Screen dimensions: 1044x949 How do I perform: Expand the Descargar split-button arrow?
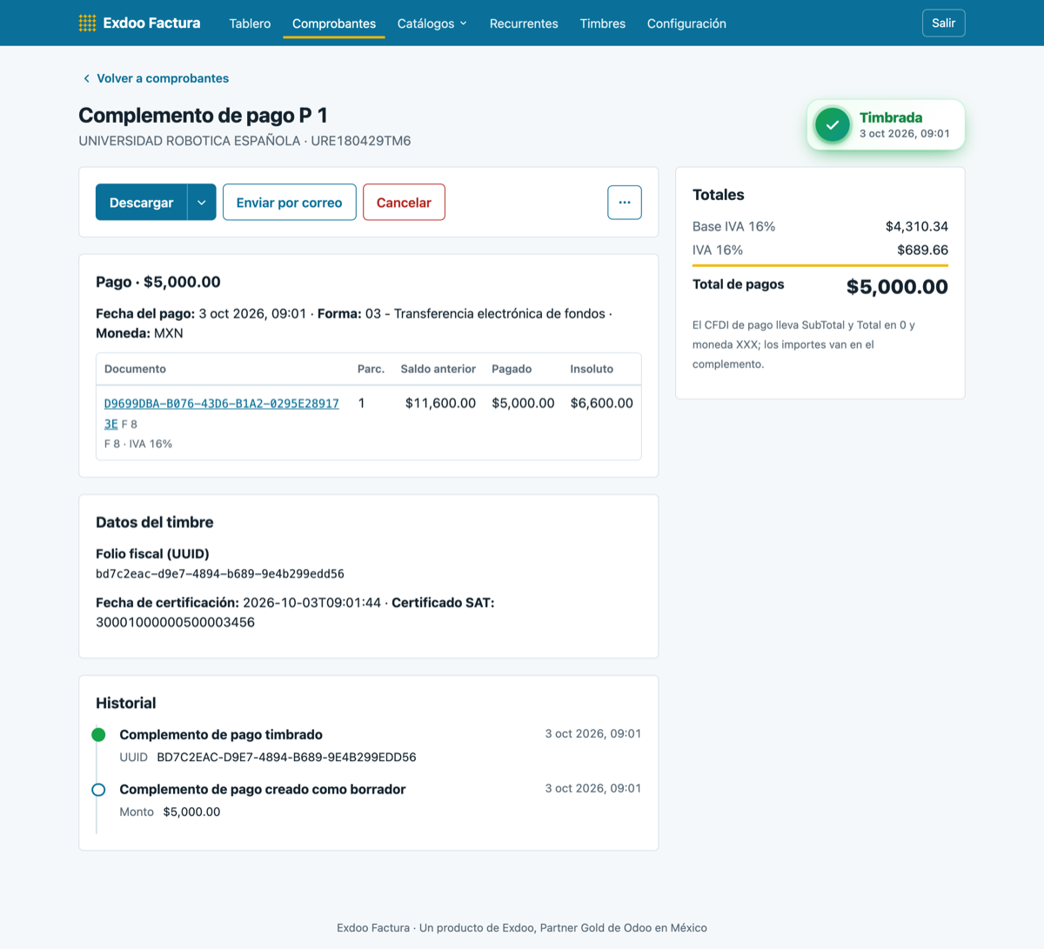tap(202, 203)
